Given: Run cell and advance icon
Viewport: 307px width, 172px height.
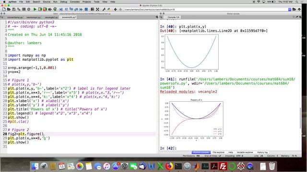Looking at the screenshot, I should coord(45,10).
